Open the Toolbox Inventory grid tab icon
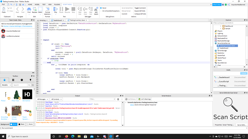The width and height of the screenshot is (248, 139). 13,80
